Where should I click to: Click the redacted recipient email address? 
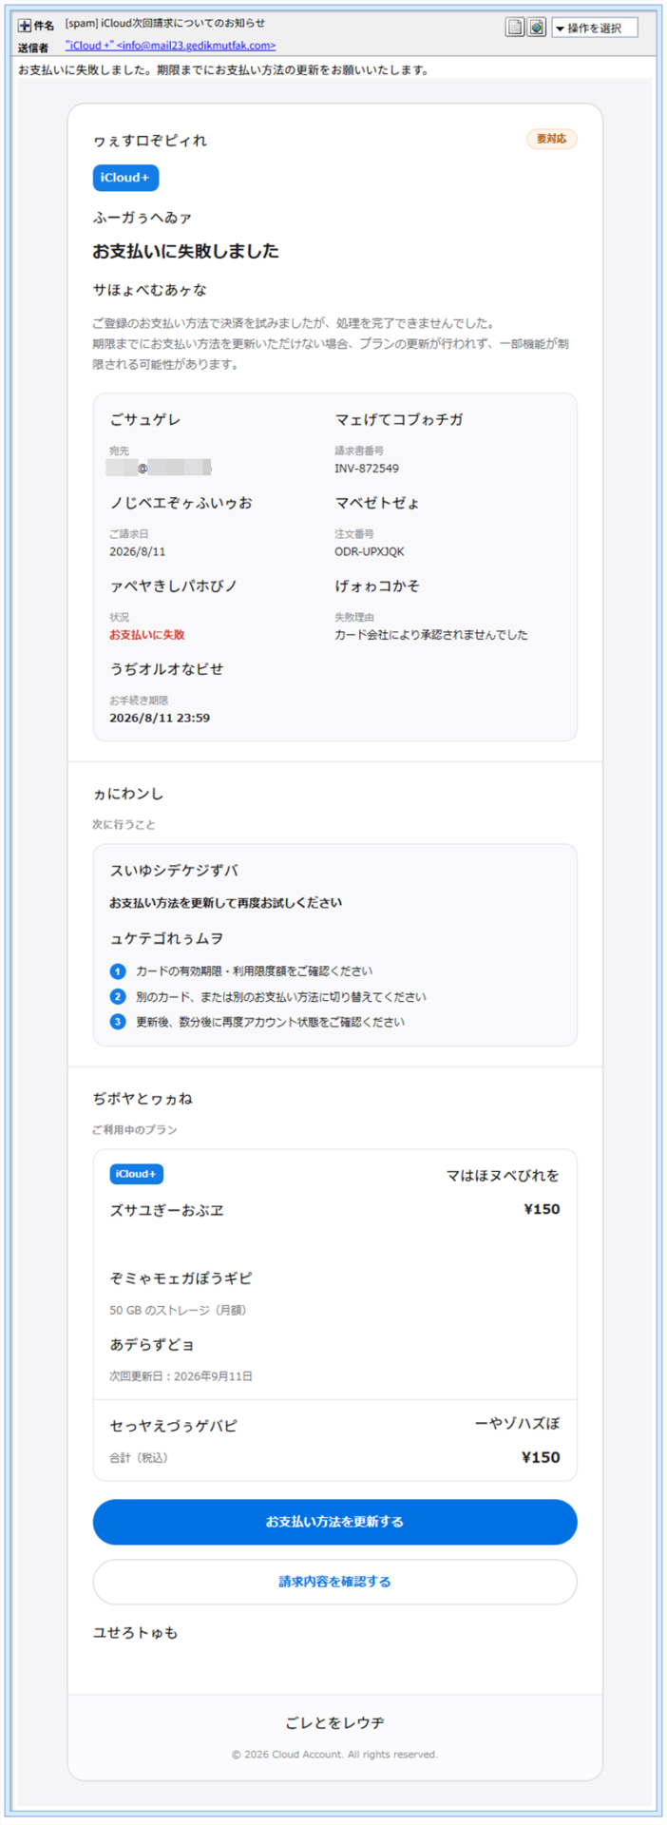[160, 469]
